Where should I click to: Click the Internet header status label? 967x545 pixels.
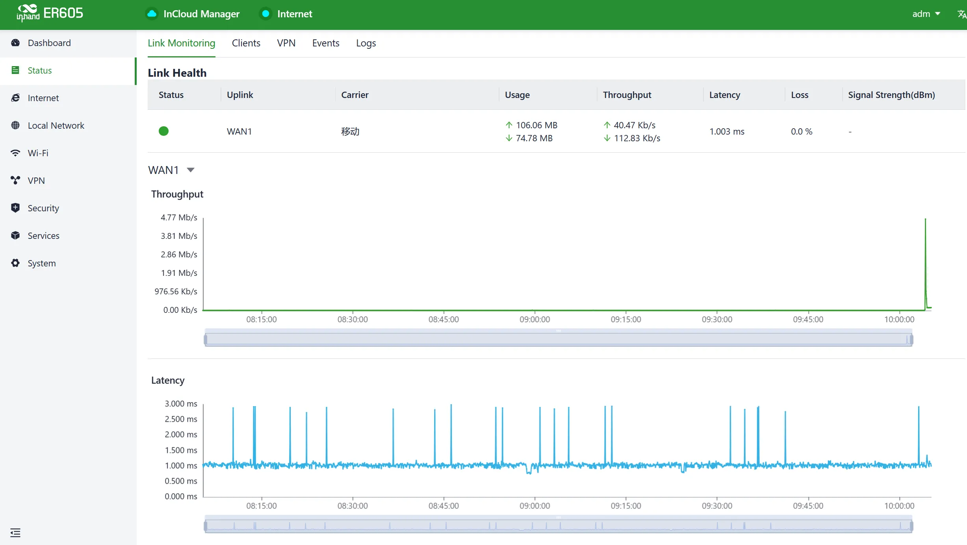tap(295, 14)
